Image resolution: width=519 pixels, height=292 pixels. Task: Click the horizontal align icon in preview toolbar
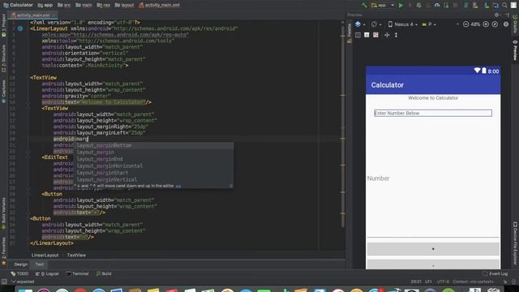[x=387, y=35]
